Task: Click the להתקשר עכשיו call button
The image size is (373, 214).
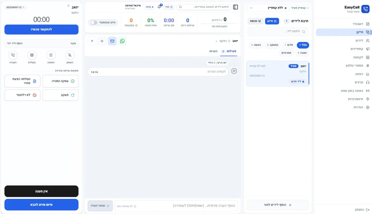Action: pos(41,29)
